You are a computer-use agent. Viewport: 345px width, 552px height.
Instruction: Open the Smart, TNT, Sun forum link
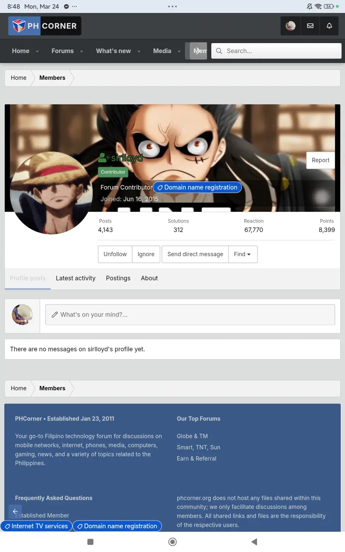[x=198, y=447]
